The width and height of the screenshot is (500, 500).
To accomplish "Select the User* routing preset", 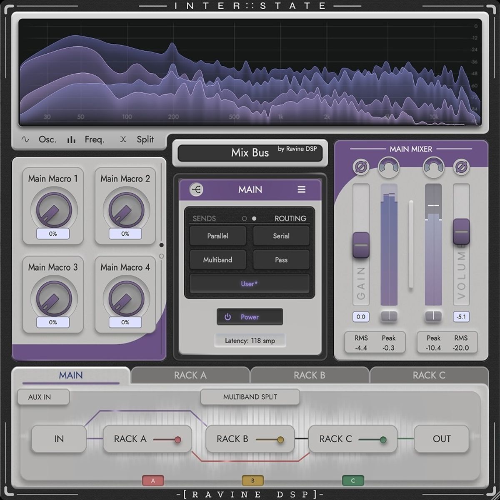I will click(x=250, y=284).
